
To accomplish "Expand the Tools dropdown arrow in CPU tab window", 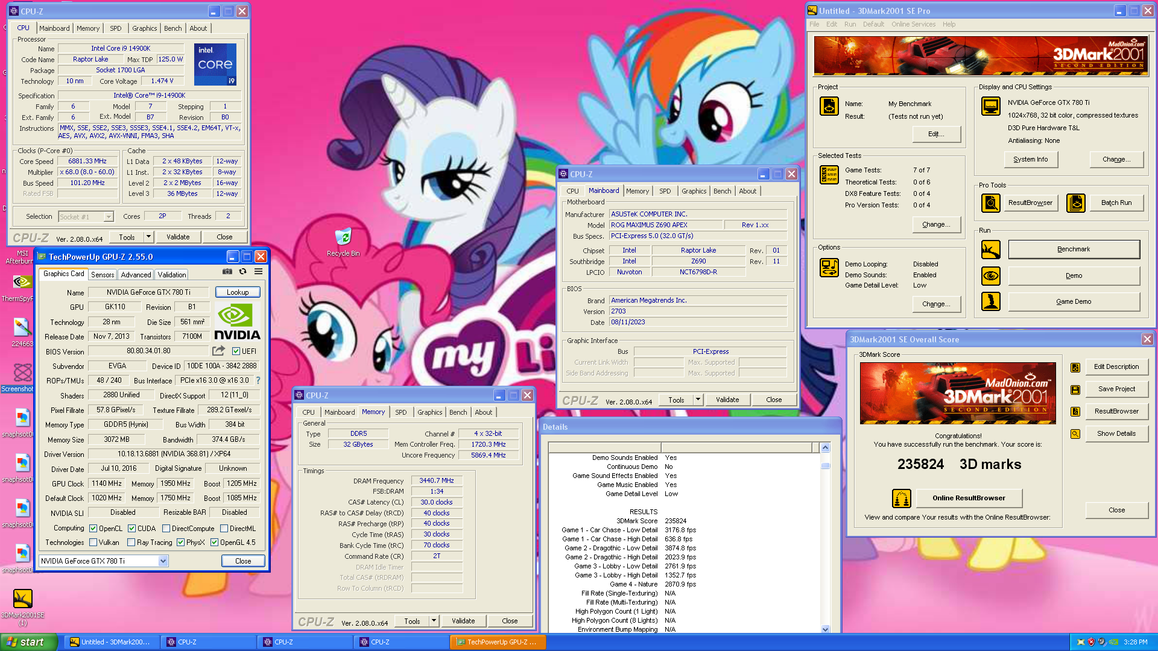I will (x=148, y=237).
